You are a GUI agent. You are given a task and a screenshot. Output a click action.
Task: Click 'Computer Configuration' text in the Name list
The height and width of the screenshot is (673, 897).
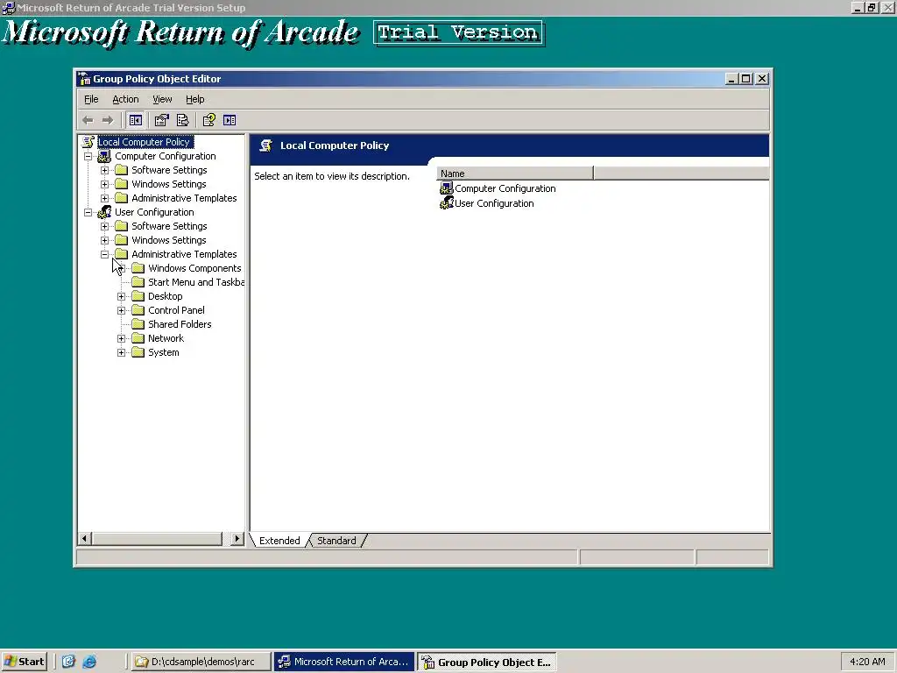505,188
